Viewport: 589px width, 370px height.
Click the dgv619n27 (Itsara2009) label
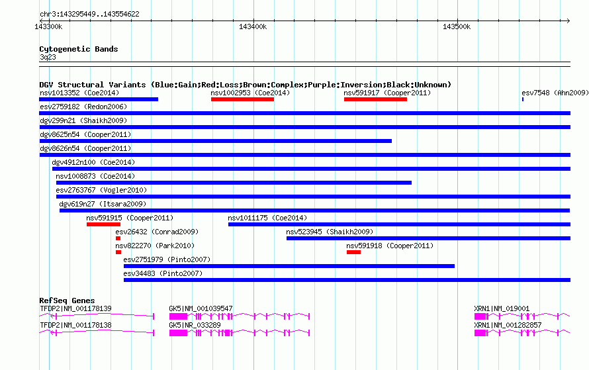103,204
